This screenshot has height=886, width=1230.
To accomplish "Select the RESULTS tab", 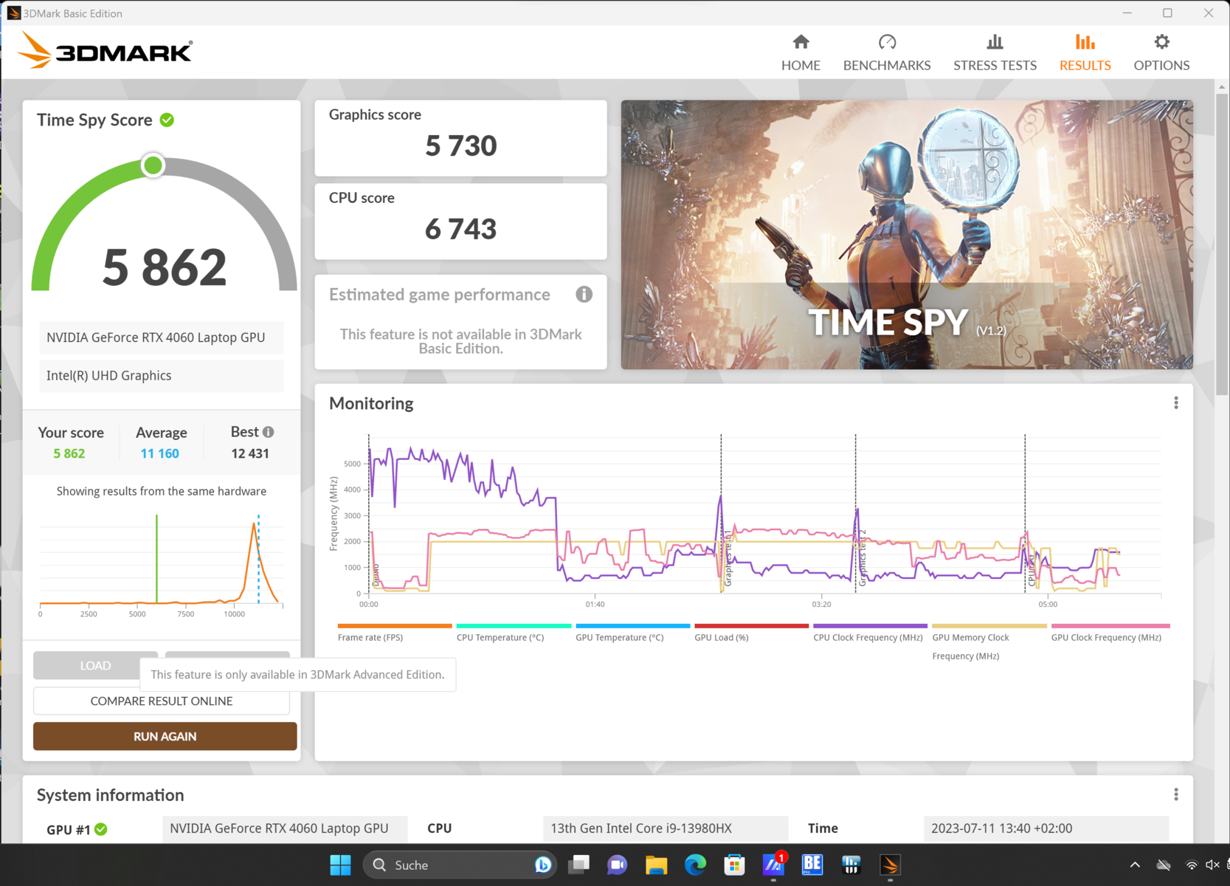I will (1085, 53).
